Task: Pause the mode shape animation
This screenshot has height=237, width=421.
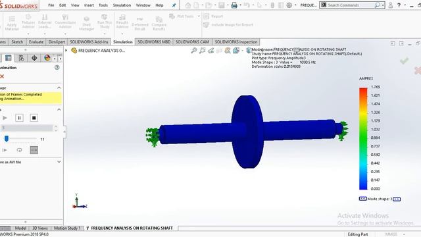Action: pyautogui.click(x=19, y=118)
